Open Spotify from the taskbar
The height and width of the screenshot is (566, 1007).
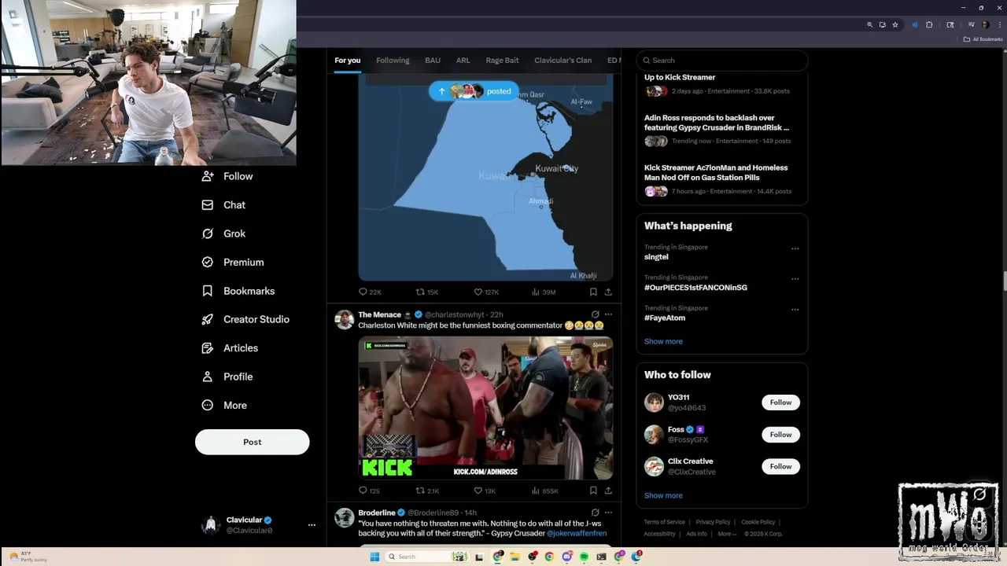tap(584, 557)
